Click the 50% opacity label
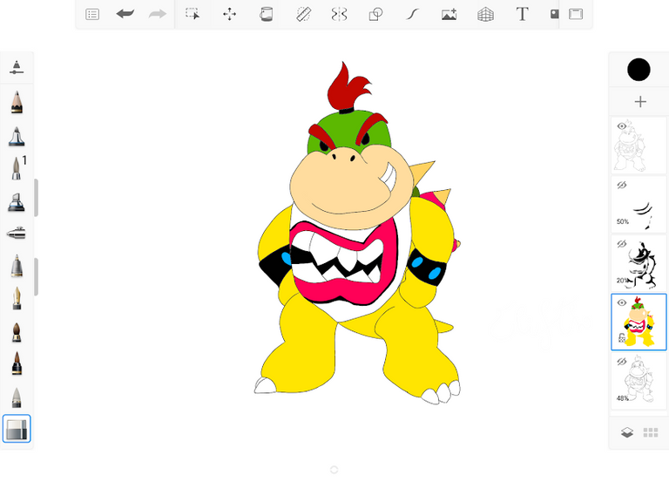The height and width of the screenshot is (502, 669). coord(623,221)
